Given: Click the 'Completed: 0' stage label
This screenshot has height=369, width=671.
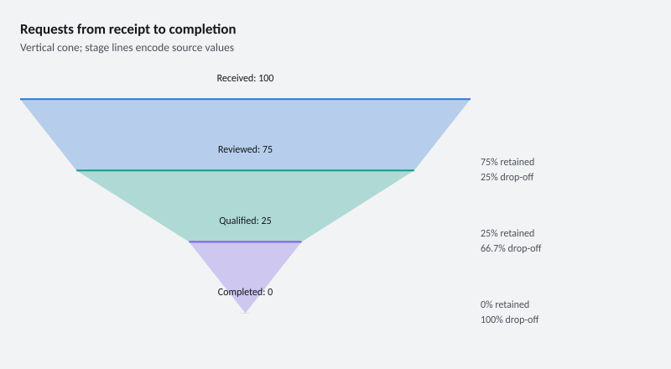Looking at the screenshot, I should [x=245, y=292].
